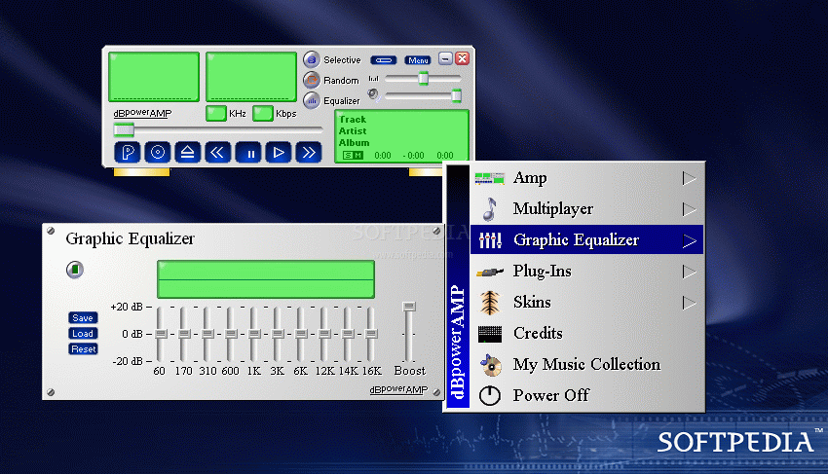The height and width of the screenshot is (474, 828).
Task: Click the dBpowerAMP logo in equalizer
Action: click(x=398, y=389)
